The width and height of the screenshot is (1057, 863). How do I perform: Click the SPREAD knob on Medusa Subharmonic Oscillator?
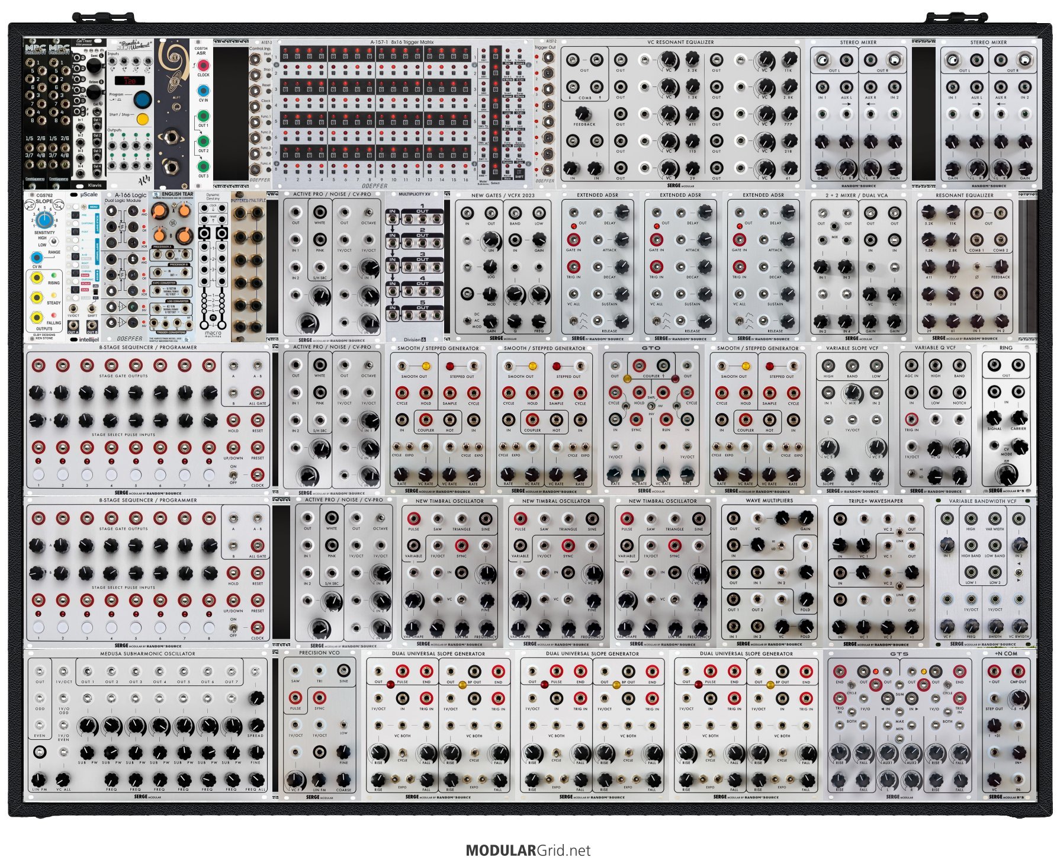click(x=256, y=724)
